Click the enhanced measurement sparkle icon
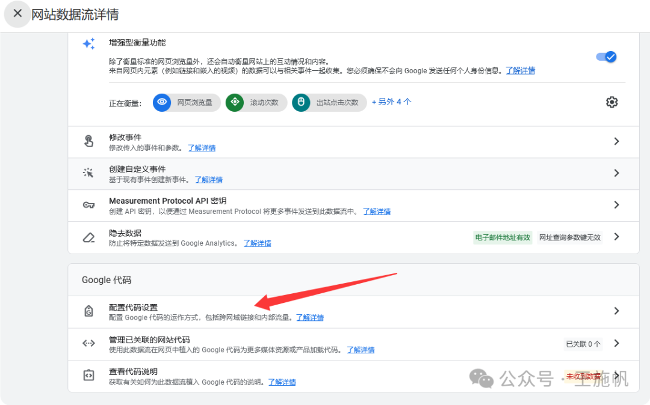The image size is (650, 405). tap(88, 43)
